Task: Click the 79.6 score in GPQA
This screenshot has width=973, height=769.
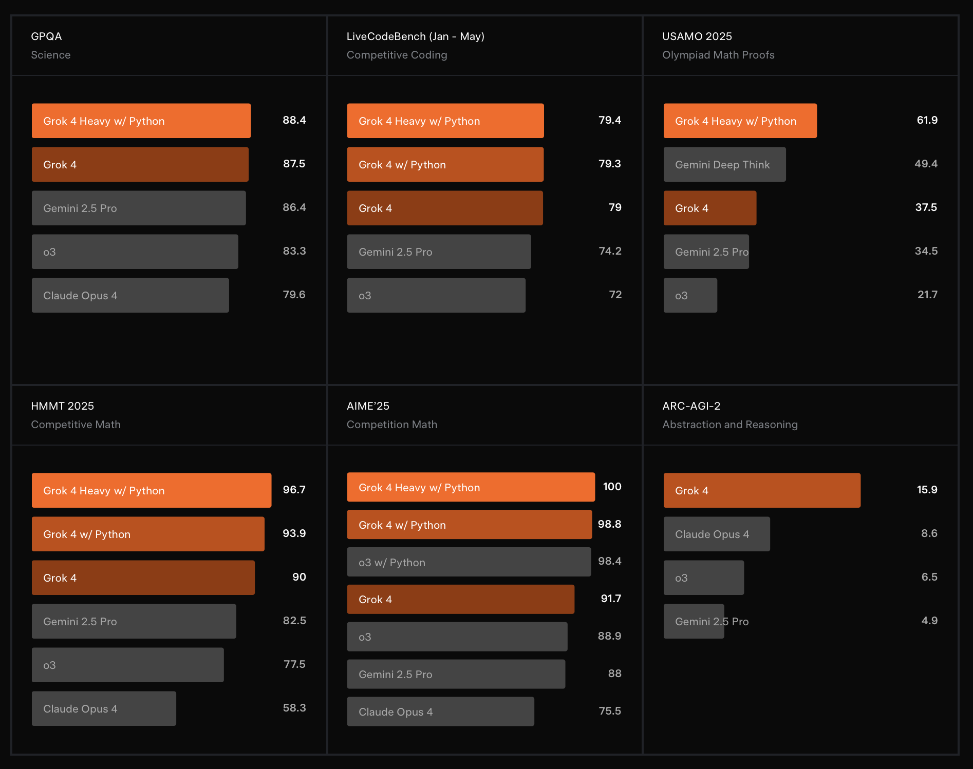Action: 294,295
